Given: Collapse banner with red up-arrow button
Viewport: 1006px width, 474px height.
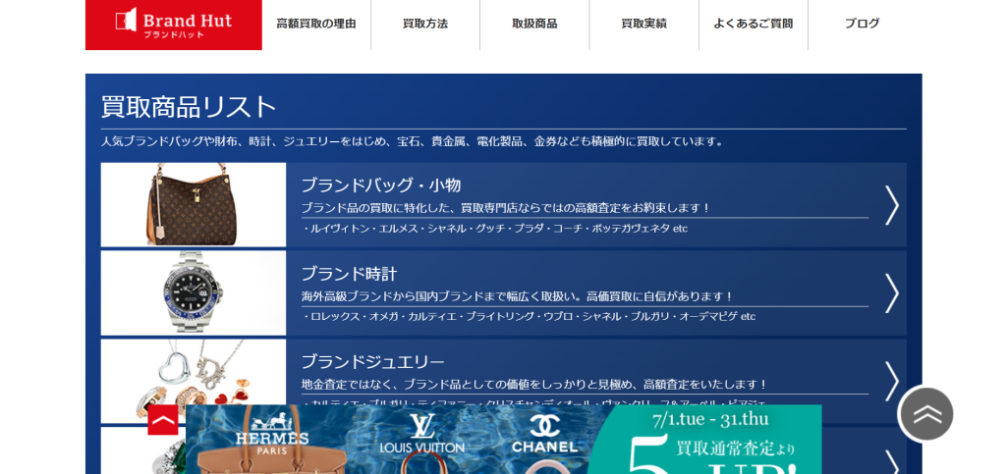Looking at the screenshot, I should point(163,420).
